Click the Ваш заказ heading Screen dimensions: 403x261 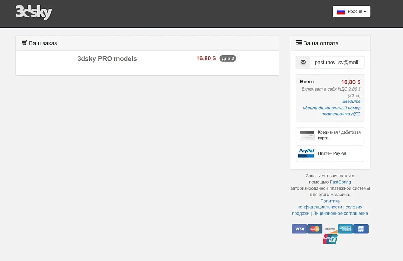[x=43, y=43]
